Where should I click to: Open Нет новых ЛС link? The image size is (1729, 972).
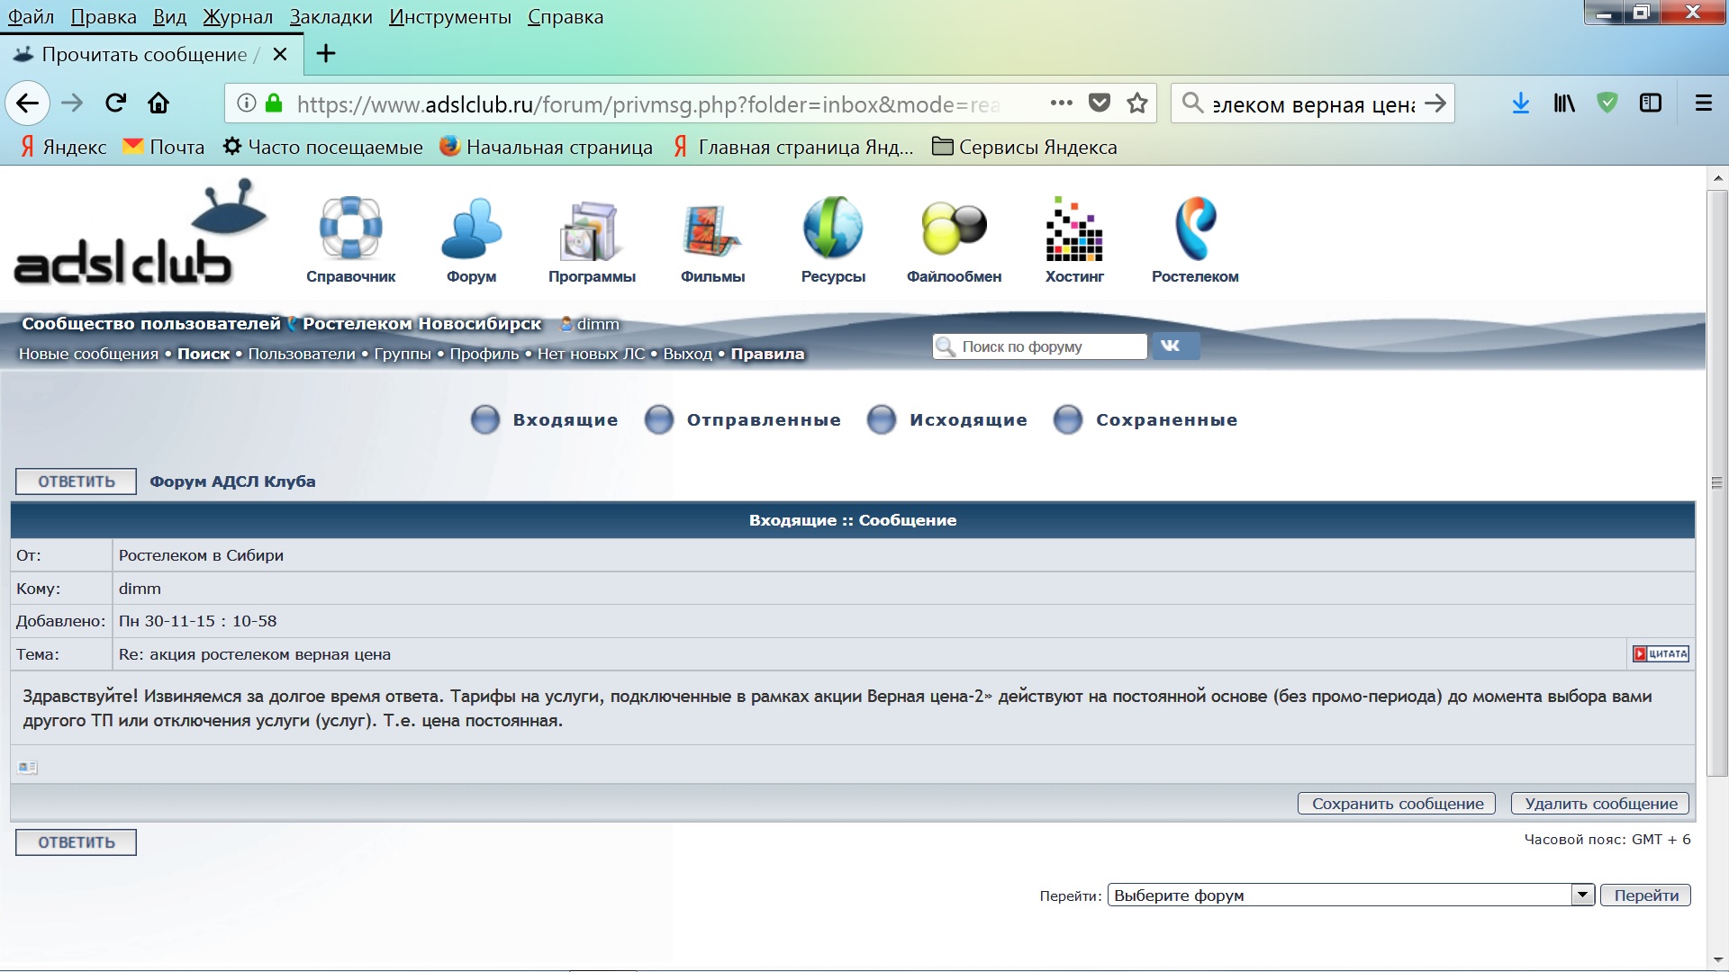pos(592,354)
